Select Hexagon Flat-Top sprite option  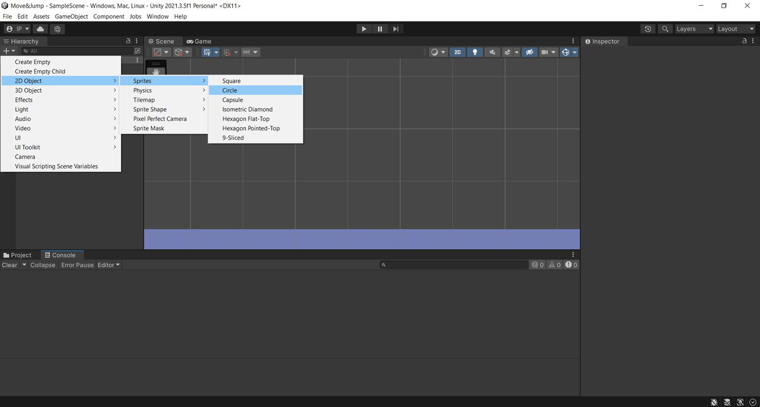pos(255,119)
